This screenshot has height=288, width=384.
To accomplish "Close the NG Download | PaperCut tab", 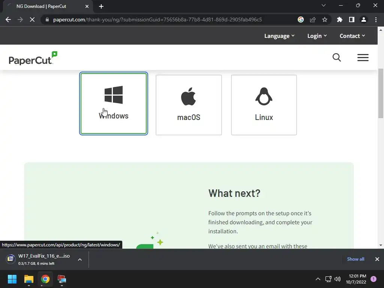I will (87, 6).
